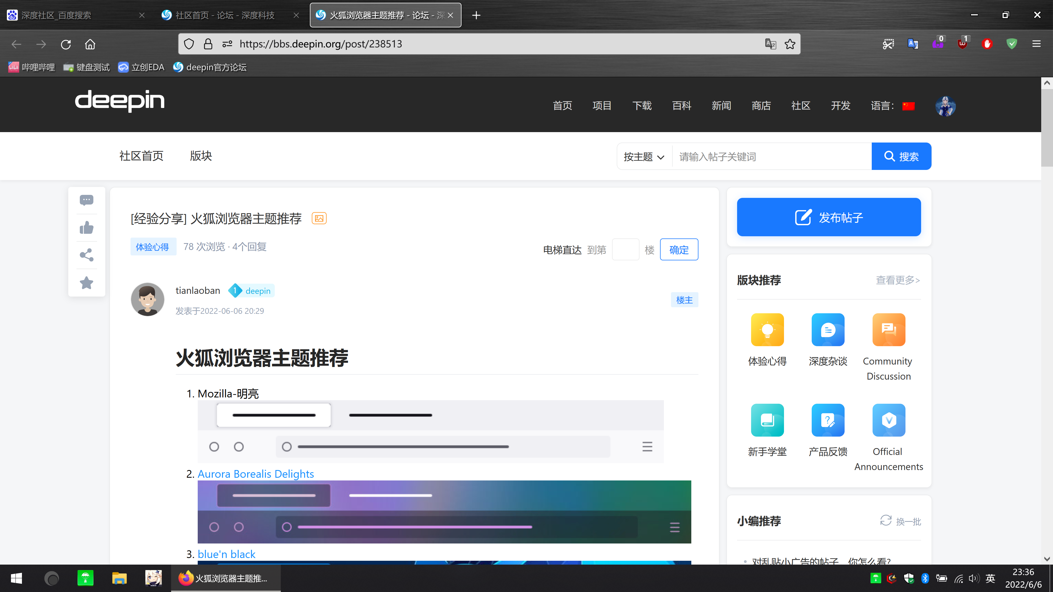Like the post using the thumbs-up sidebar icon
The height and width of the screenshot is (592, 1053).
click(x=86, y=227)
